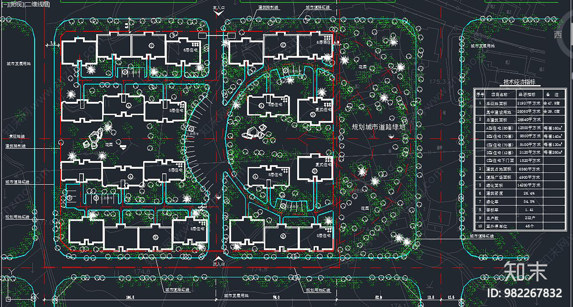This screenshot has height=307, width=573.
Task: Click the 每套260㎡ remark cell
Action: coord(553,153)
